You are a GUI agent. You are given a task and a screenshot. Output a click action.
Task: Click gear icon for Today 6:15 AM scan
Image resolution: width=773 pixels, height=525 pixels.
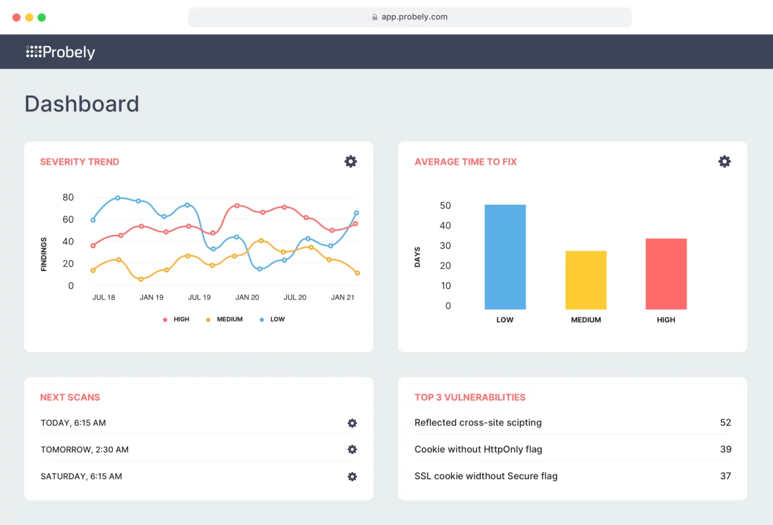(352, 423)
